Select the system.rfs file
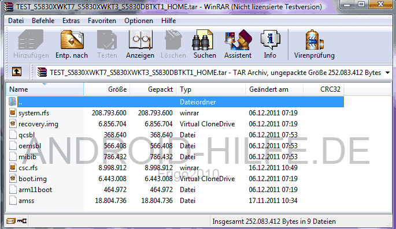This screenshot has height=229, width=396. point(34,113)
